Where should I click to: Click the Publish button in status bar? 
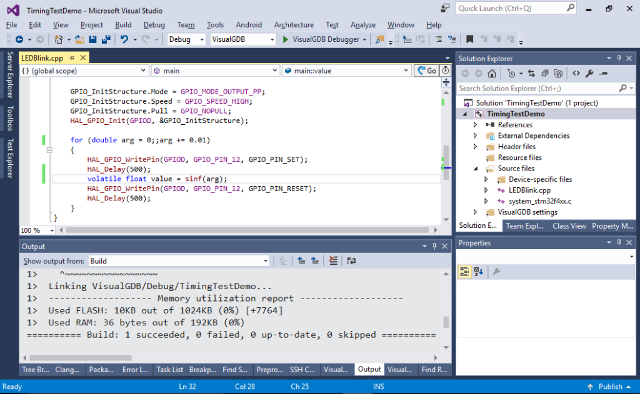(610, 387)
